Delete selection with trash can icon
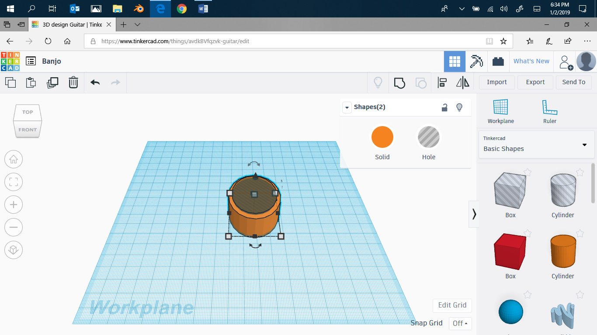The image size is (597, 335). [x=73, y=82]
